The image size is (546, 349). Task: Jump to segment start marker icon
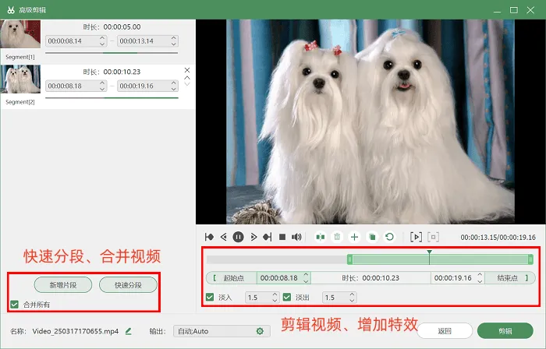(x=209, y=237)
